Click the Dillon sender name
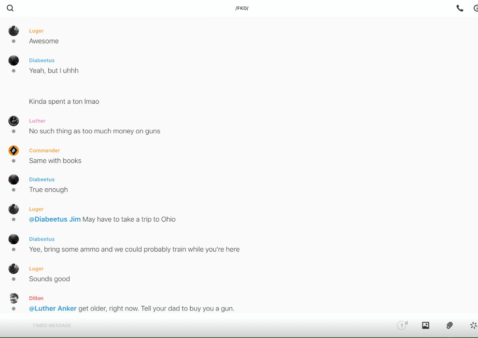Screen dimensions: 478x338 36,298
